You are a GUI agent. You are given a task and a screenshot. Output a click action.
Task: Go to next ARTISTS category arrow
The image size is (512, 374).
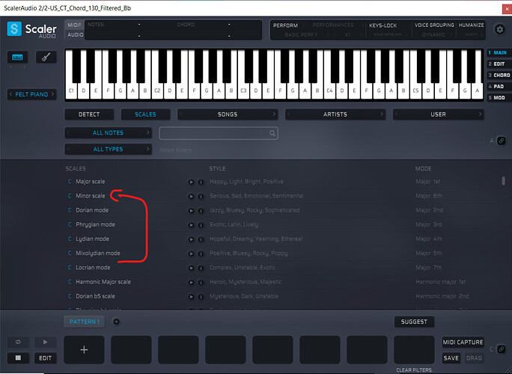[382, 114]
